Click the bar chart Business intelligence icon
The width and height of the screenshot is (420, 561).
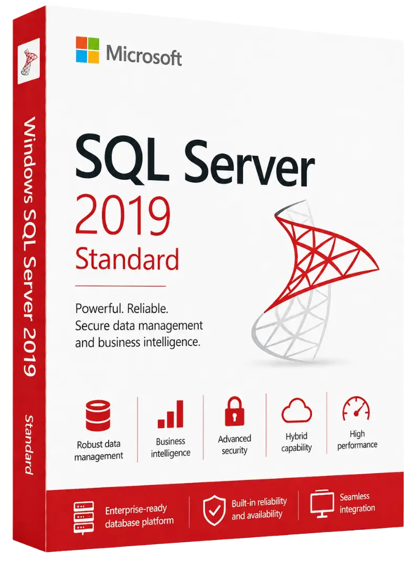pyautogui.click(x=170, y=414)
